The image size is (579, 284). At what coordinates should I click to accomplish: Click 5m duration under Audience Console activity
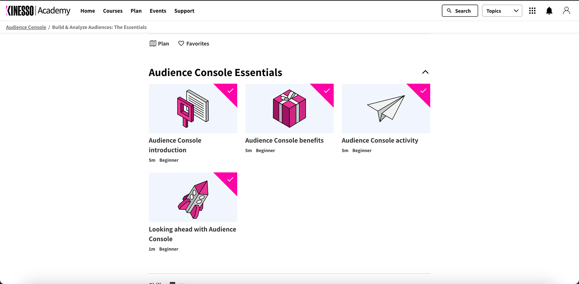pos(345,151)
